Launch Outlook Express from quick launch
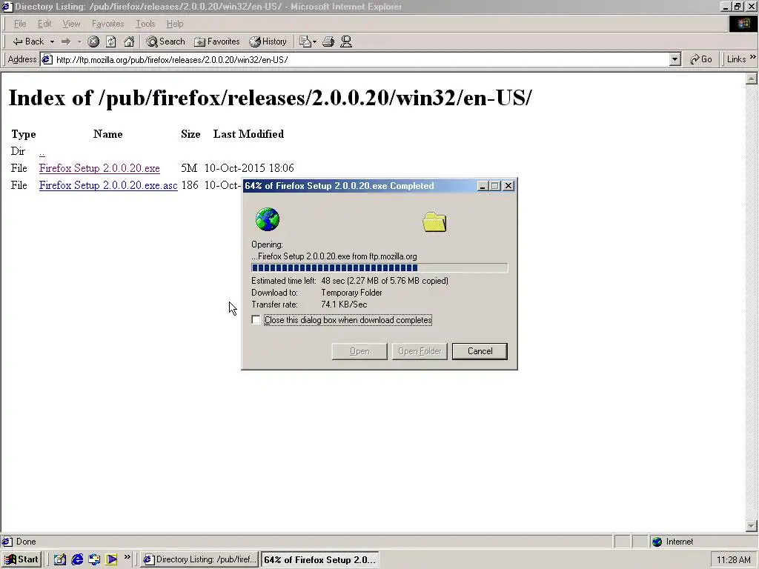 coord(94,559)
